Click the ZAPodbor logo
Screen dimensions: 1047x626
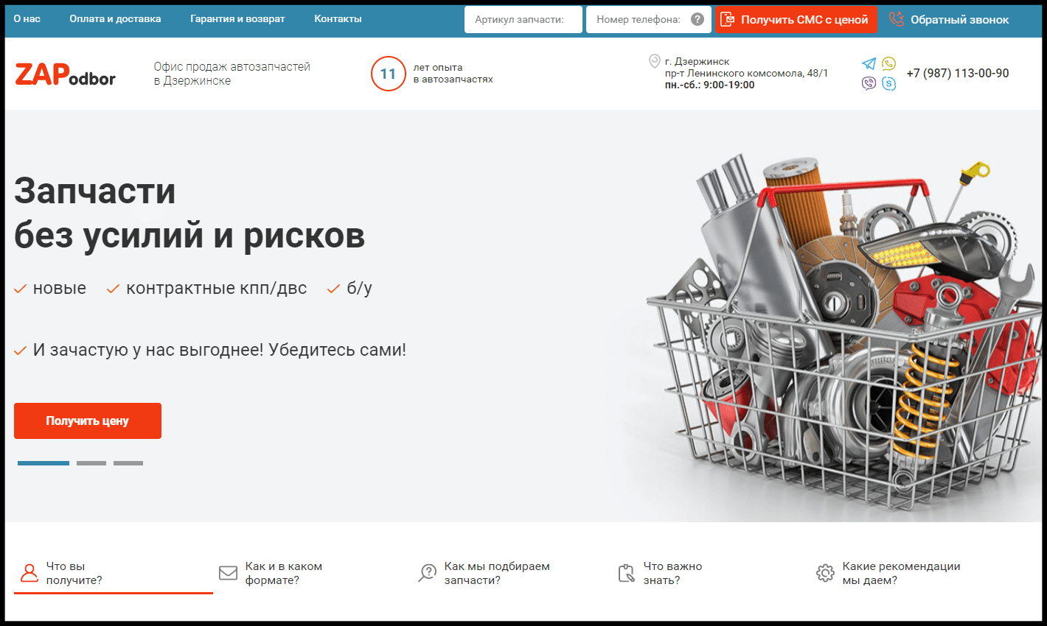[x=65, y=74]
